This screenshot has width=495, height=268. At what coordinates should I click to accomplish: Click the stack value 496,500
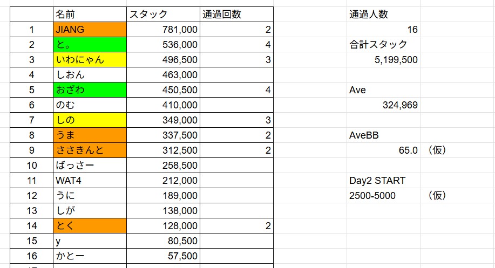163,60
